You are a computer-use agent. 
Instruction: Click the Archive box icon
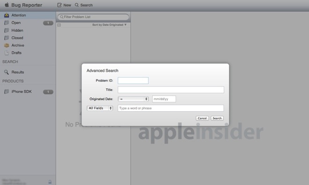click(7, 45)
